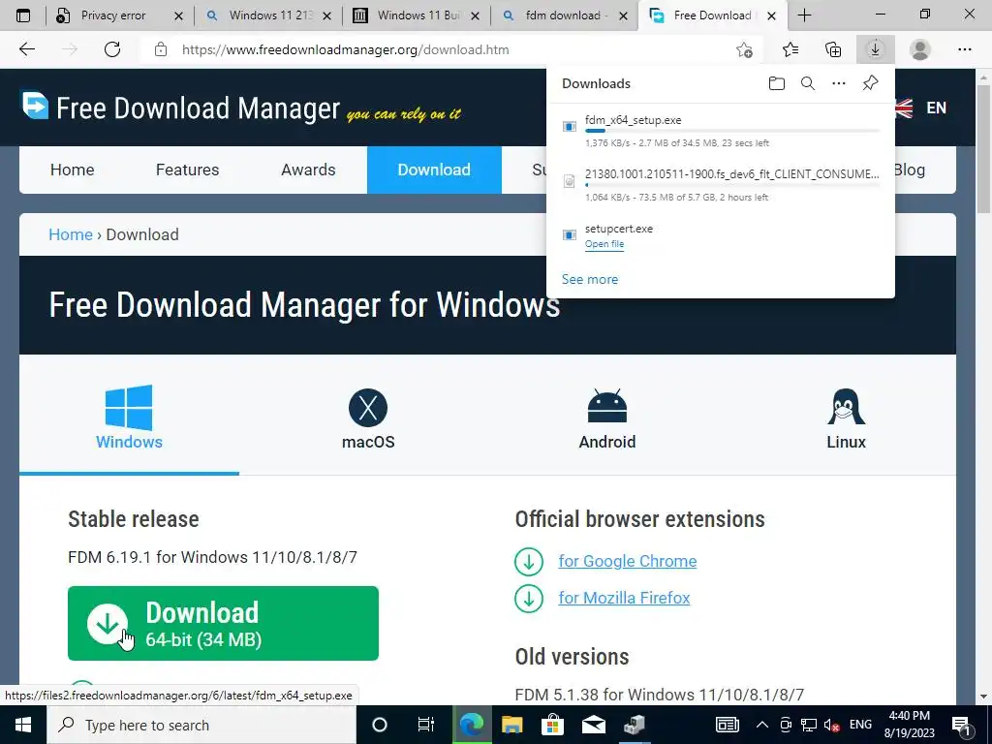Viewport: 992px width, 744px height.
Task: Switch to the Windows 11 Bui tab
Action: pyautogui.click(x=417, y=15)
